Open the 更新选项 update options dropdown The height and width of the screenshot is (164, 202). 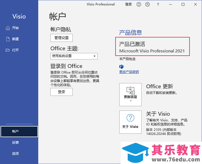130,94
